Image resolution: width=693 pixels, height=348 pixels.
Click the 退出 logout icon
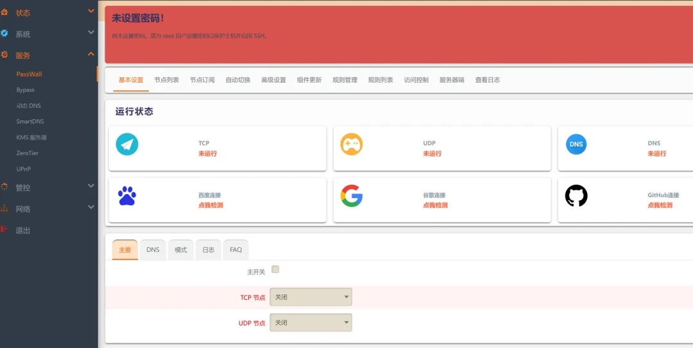click(4, 229)
